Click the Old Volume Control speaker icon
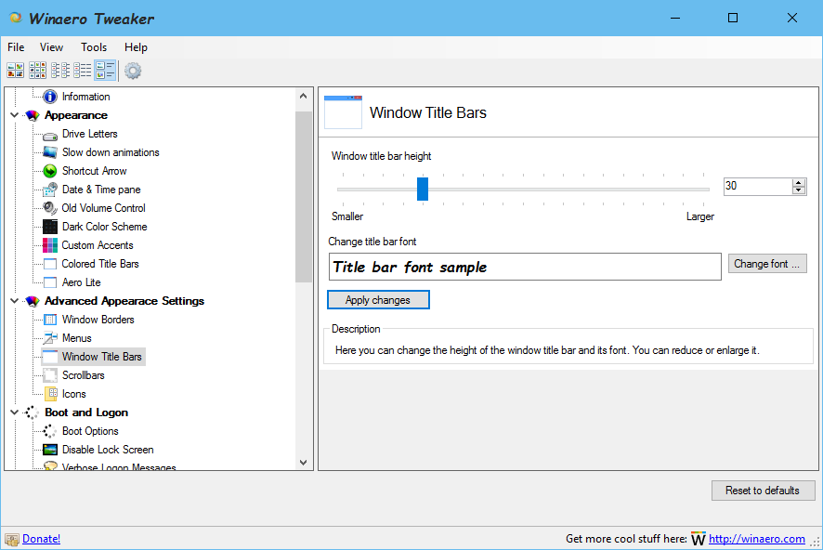This screenshot has width=823, height=550. coord(50,208)
